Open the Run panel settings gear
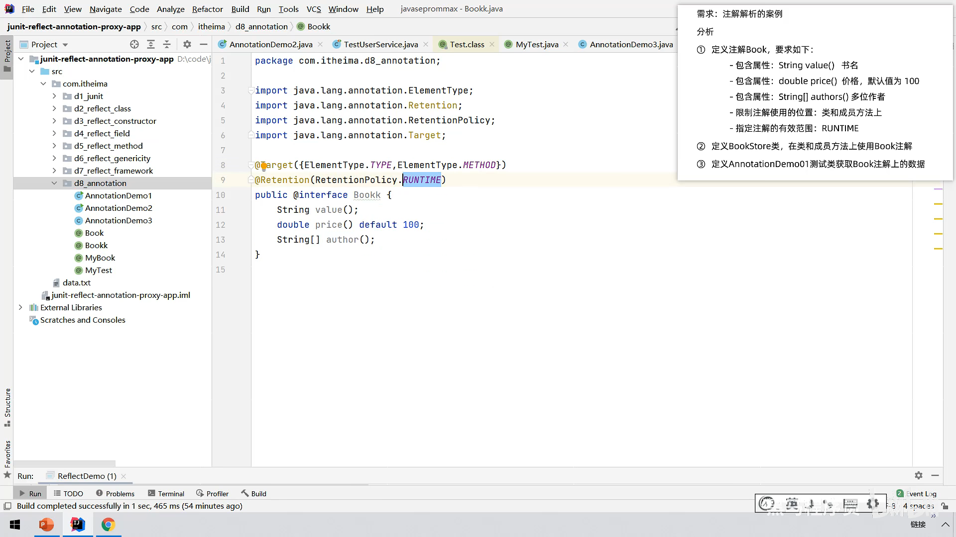The height and width of the screenshot is (537, 956). (x=919, y=475)
